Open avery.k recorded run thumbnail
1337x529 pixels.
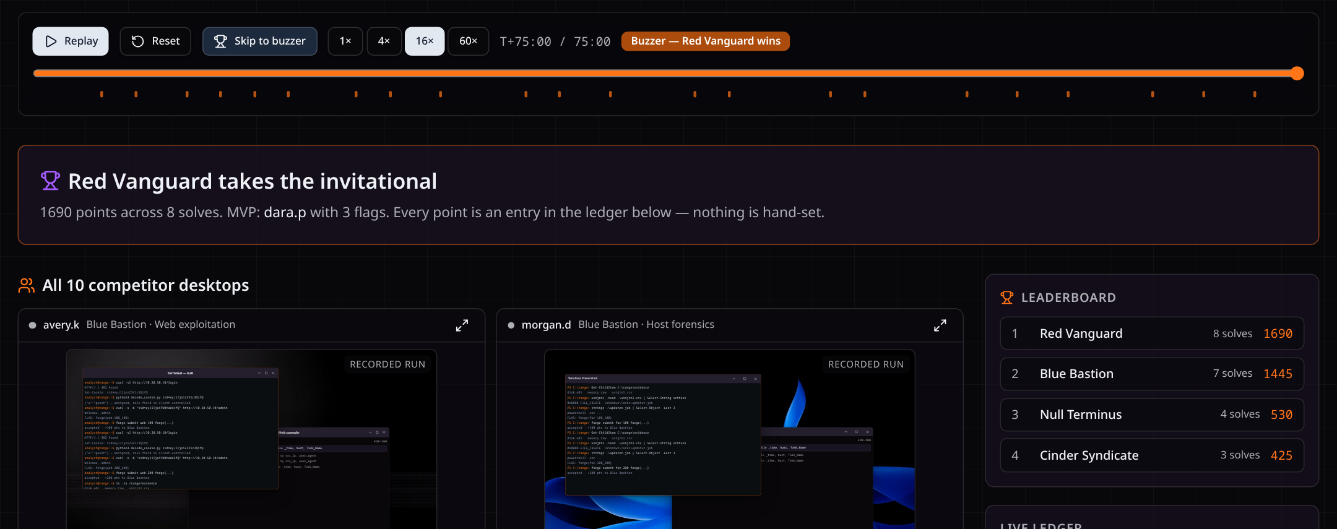pyautogui.click(x=252, y=439)
